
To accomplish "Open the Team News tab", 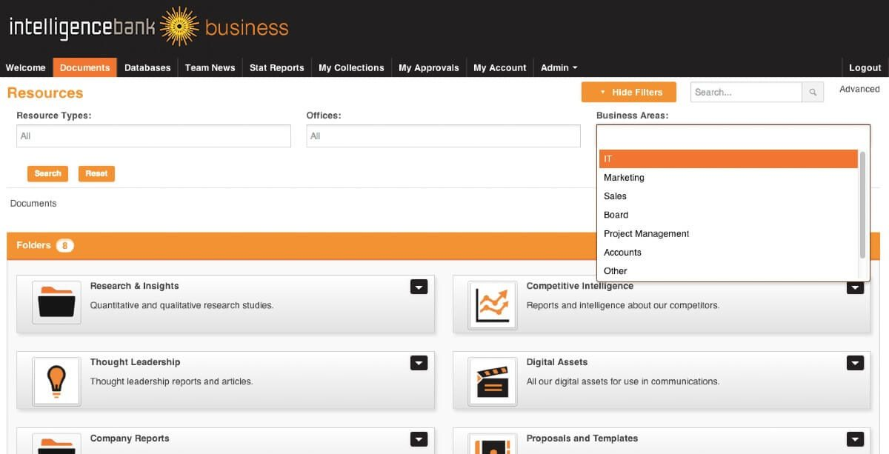I will coord(210,67).
